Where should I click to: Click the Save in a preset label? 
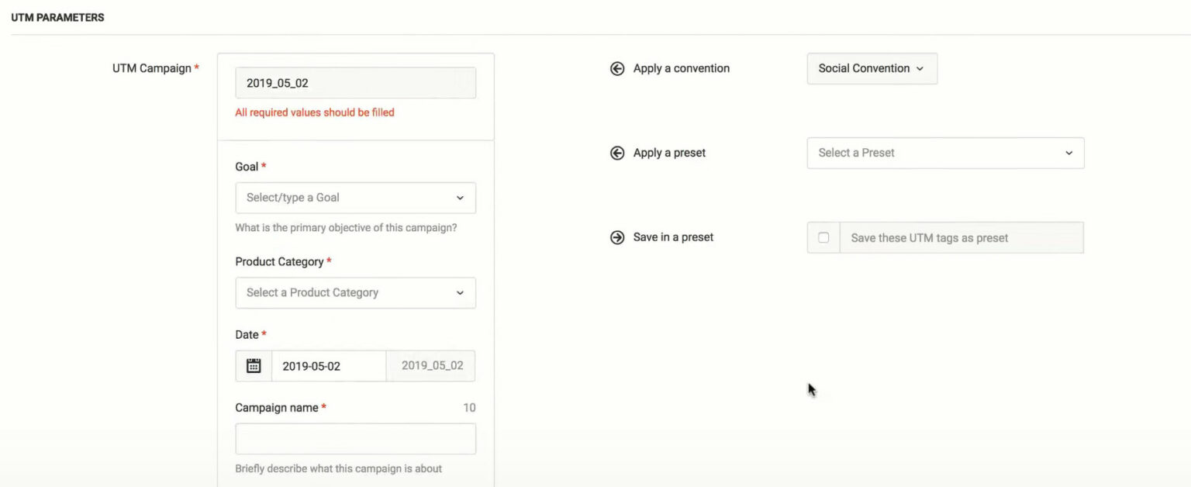point(671,237)
